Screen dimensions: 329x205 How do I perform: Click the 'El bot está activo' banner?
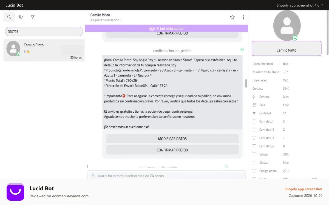click(166, 28)
